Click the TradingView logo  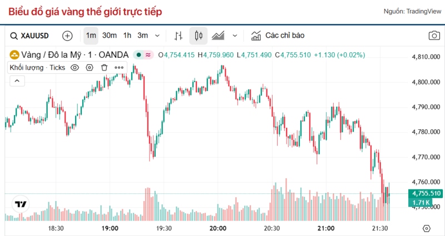(21, 204)
